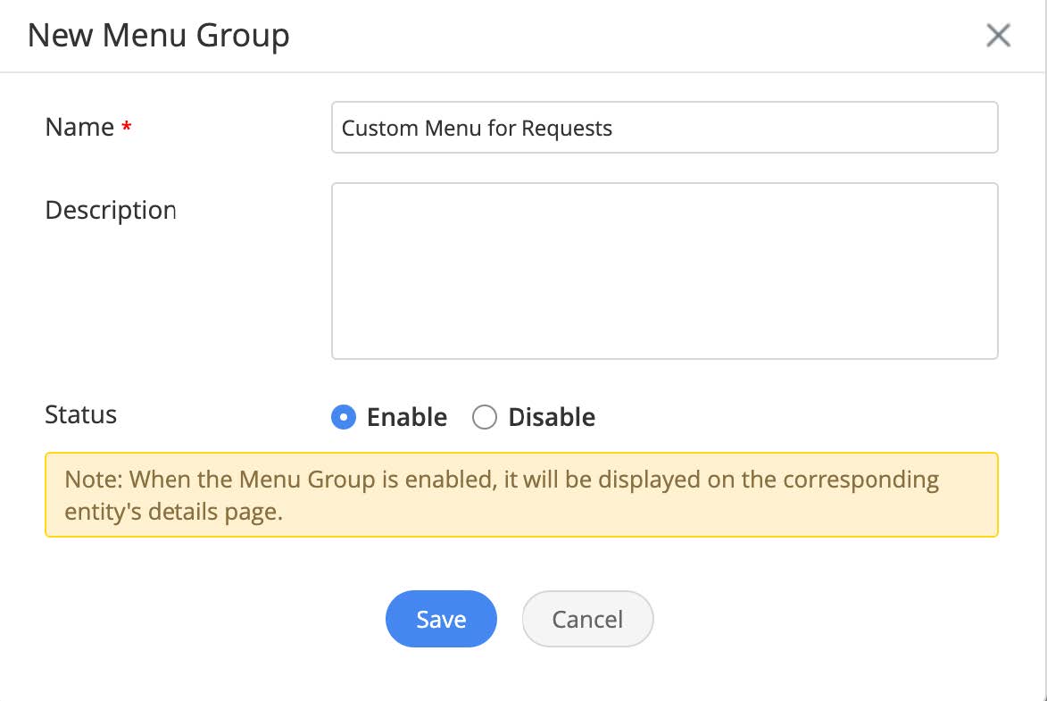Focus the Name input field
Viewport: 1047px width, 701px height.
click(664, 128)
